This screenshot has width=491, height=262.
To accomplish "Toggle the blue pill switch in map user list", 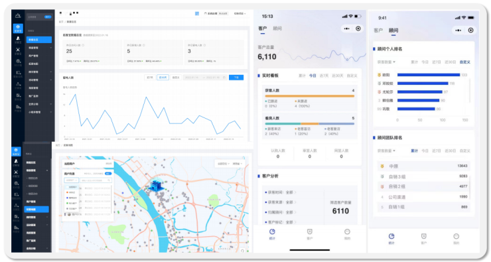I will coord(108,173).
